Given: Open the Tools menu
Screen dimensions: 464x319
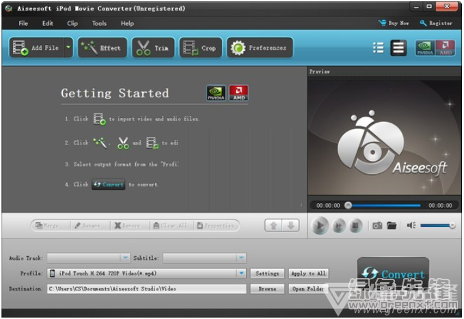Looking at the screenshot, I should 99,23.
